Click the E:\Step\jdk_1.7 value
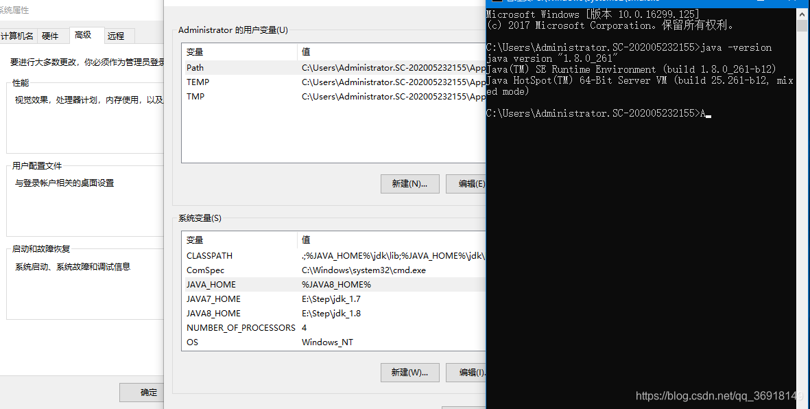Image resolution: width=810 pixels, height=409 pixels. 331,299
